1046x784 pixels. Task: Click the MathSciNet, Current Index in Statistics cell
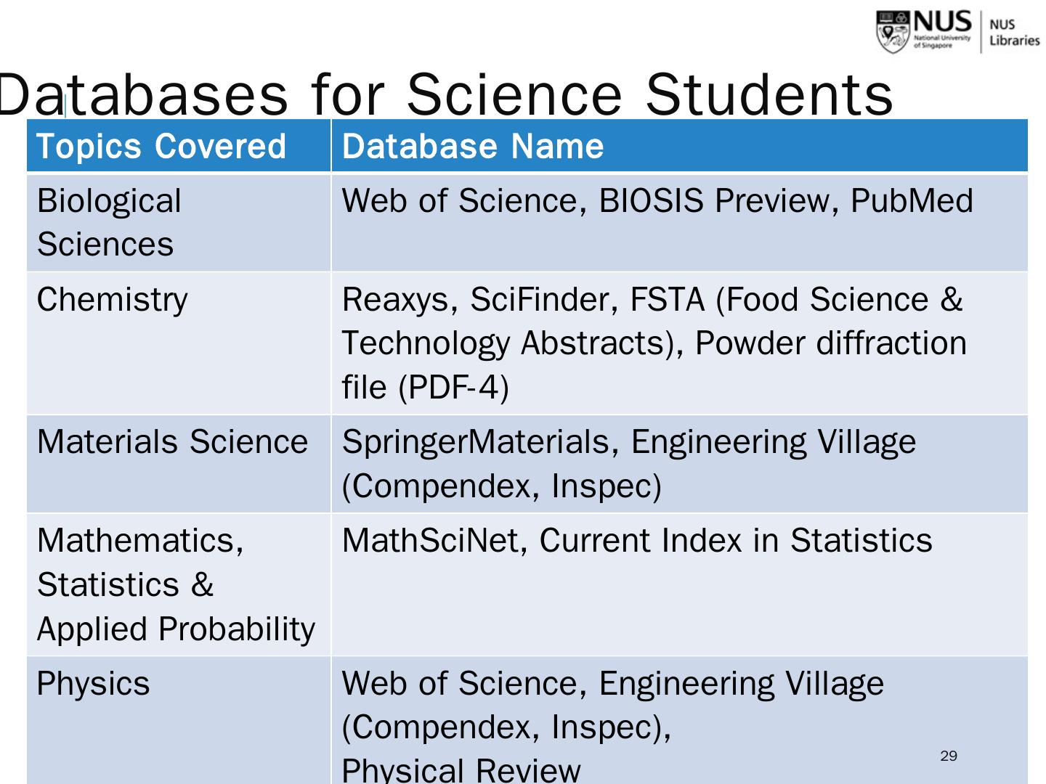636,540
